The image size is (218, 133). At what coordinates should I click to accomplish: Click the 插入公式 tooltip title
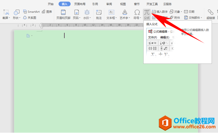152,24
